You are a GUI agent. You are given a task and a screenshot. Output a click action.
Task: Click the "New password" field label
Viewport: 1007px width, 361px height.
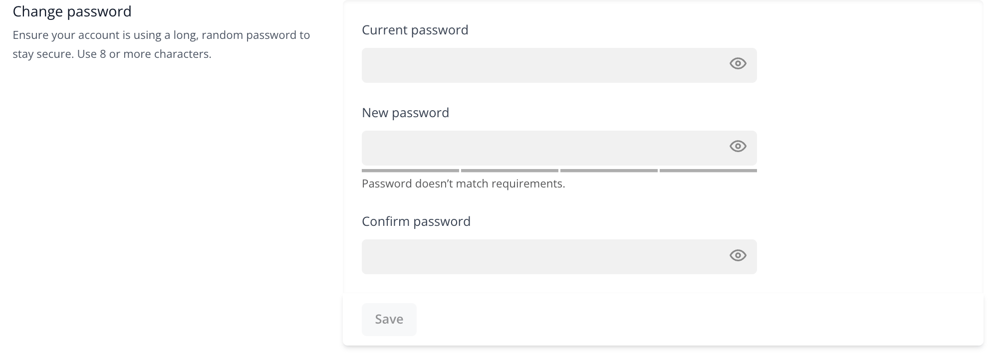[x=405, y=113]
